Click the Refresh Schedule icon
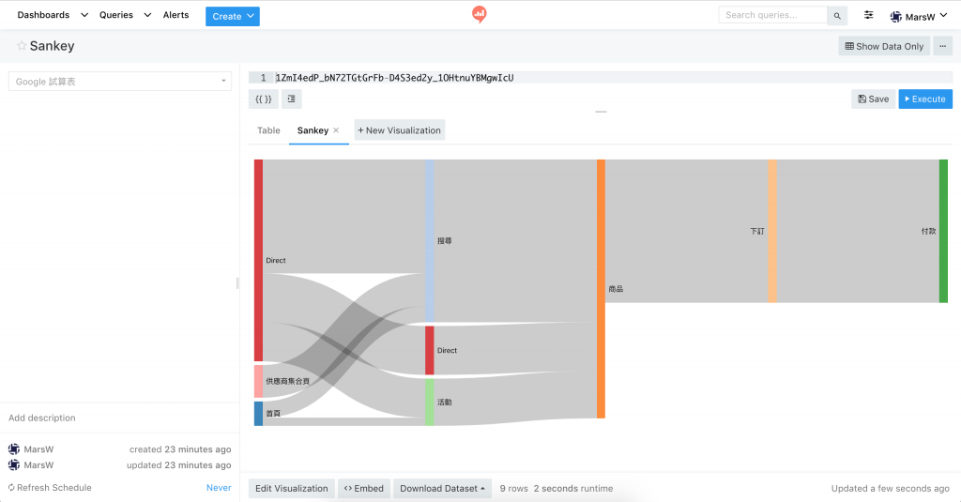961x502 pixels. click(11, 488)
